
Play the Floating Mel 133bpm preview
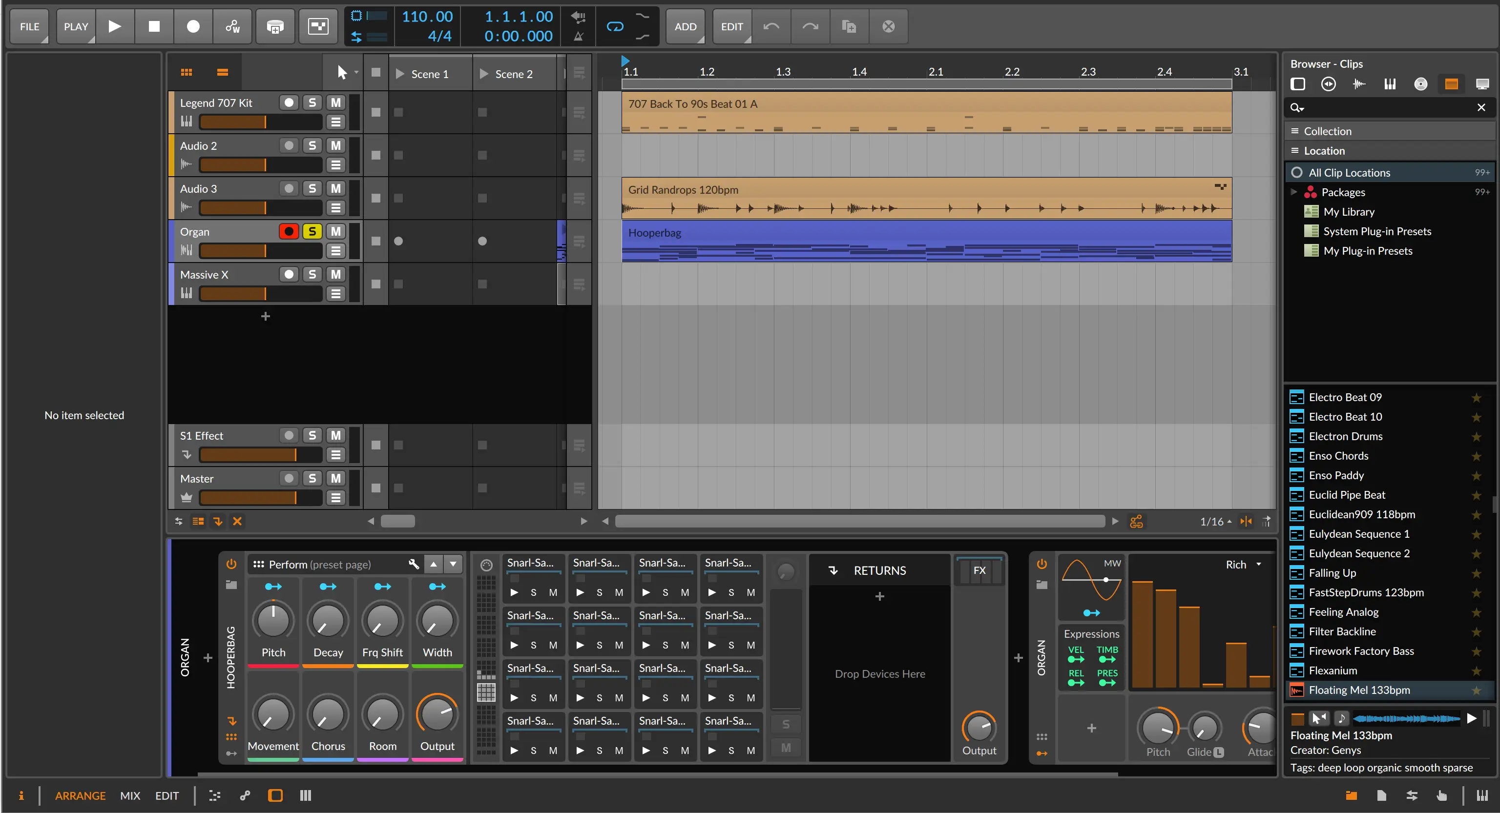(x=1471, y=718)
